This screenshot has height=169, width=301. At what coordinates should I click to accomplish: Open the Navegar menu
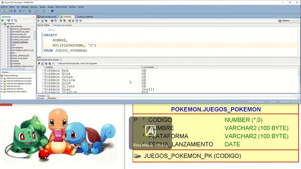[25, 7]
